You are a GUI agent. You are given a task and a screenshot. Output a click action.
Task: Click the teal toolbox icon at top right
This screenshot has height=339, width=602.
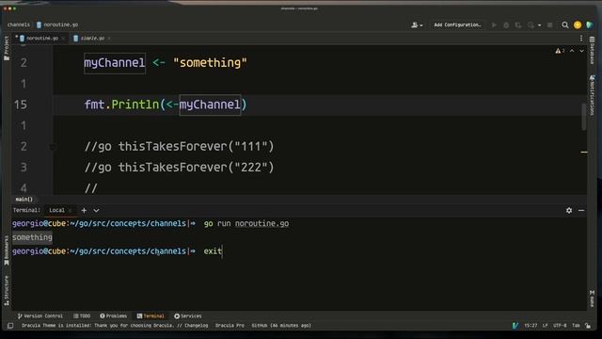590,25
